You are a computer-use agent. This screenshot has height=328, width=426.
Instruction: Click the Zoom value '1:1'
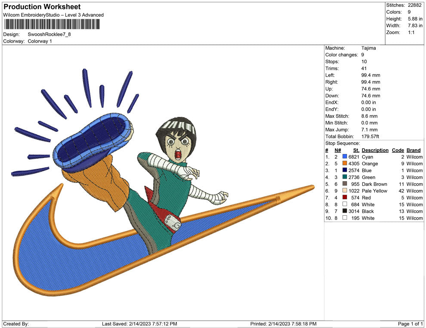pyautogui.click(x=411, y=32)
